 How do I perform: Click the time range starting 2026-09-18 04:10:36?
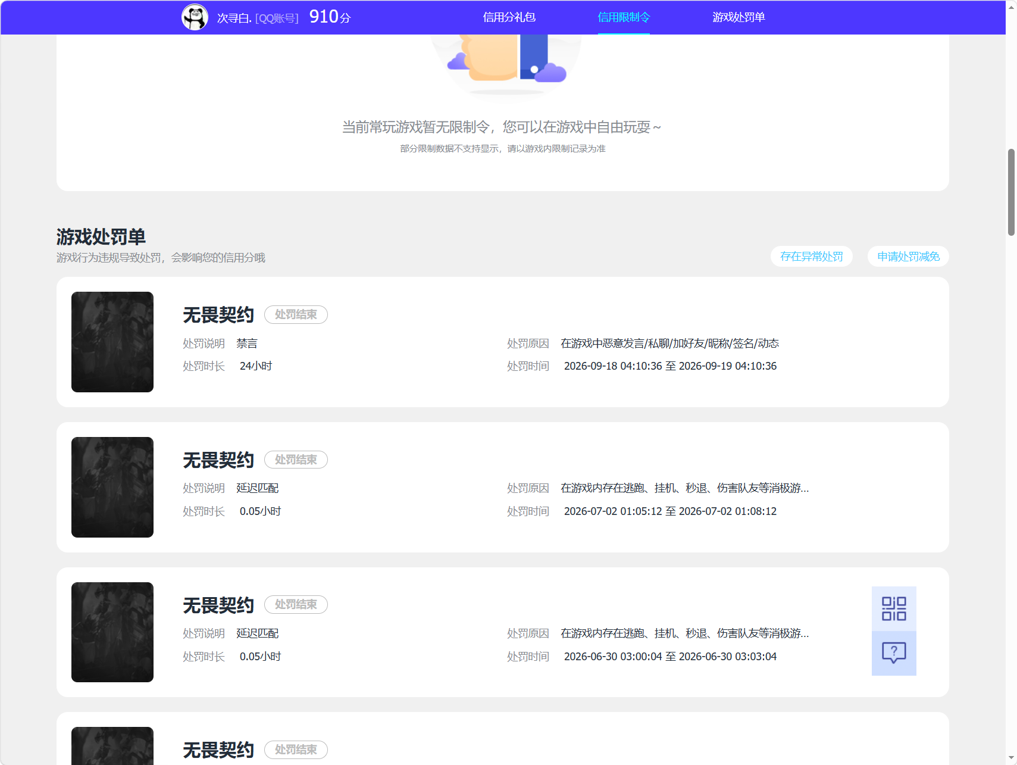coord(670,366)
